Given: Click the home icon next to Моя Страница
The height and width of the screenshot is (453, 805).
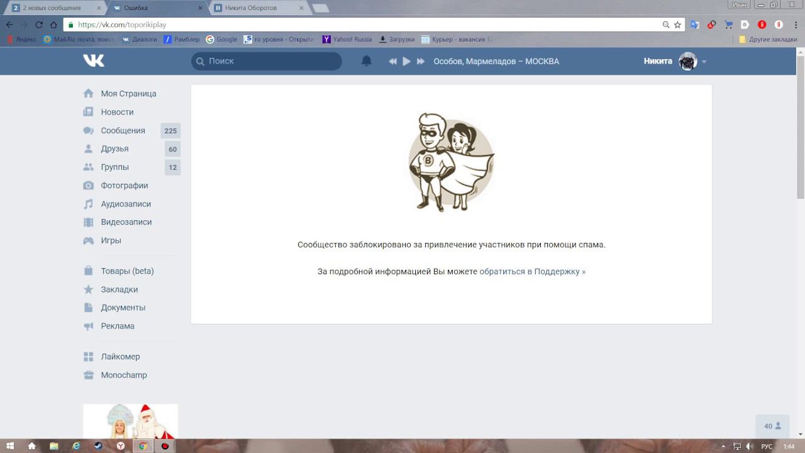Looking at the screenshot, I should (x=89, y=93).
